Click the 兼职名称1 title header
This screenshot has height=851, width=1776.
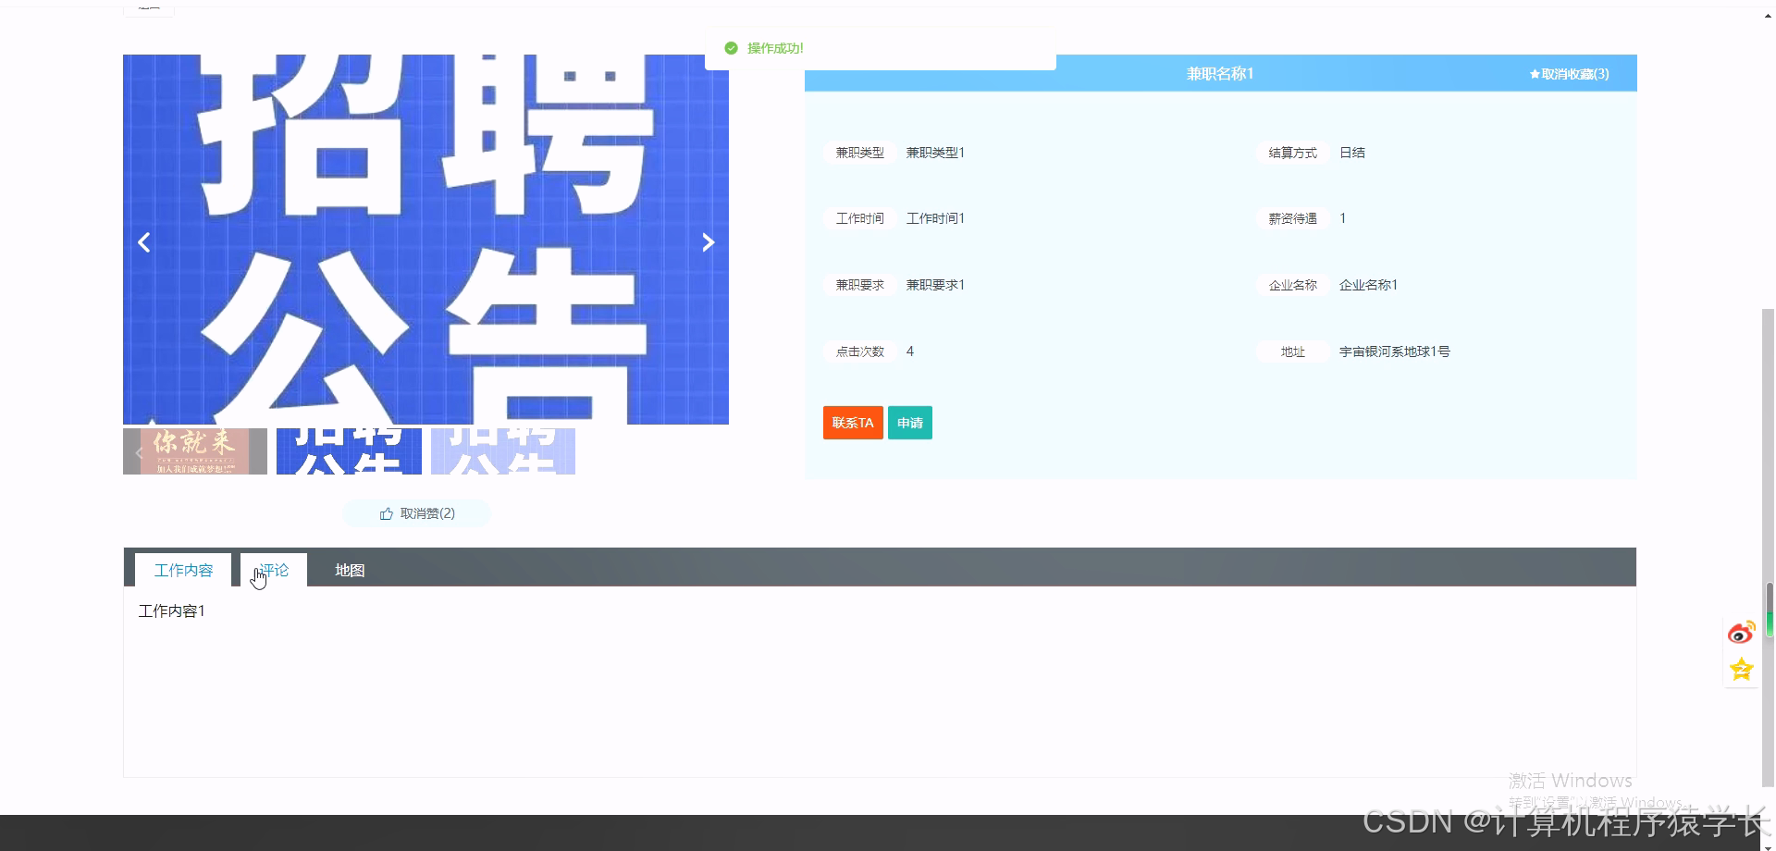[1219, 73]
